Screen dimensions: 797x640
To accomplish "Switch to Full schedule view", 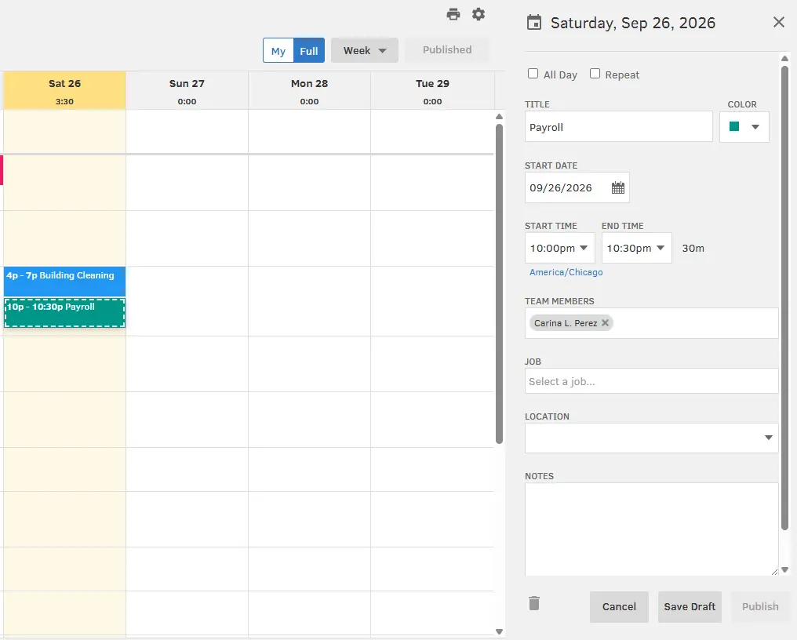I will click(309, 50).
